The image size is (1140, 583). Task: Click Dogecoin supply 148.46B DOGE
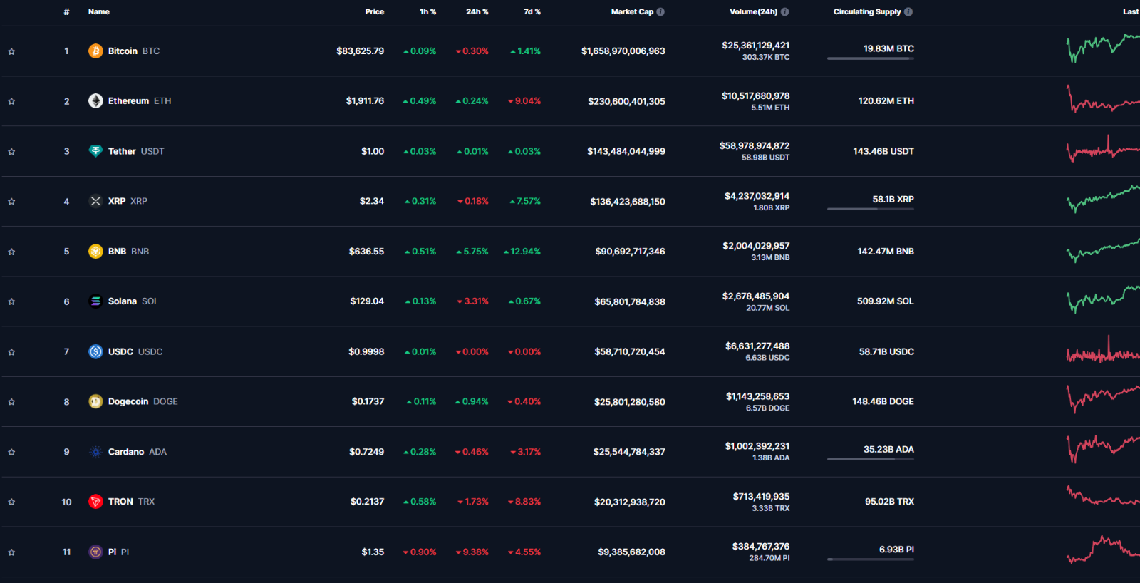(x=883, y=401)
